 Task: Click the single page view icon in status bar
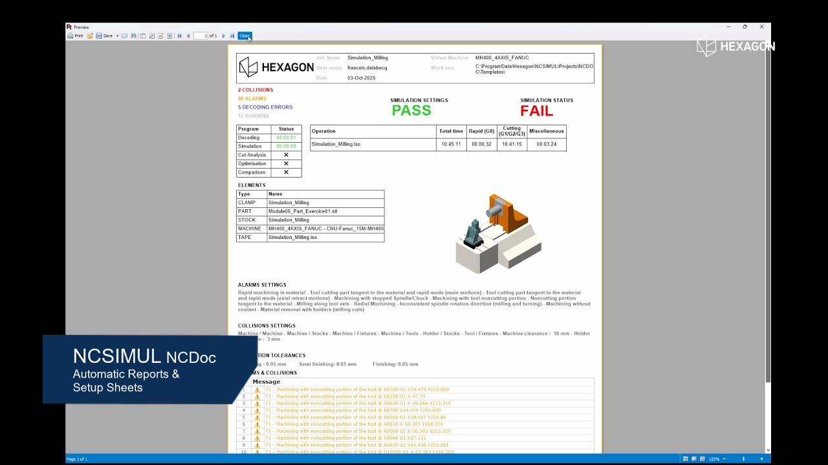tap(686, 459)
